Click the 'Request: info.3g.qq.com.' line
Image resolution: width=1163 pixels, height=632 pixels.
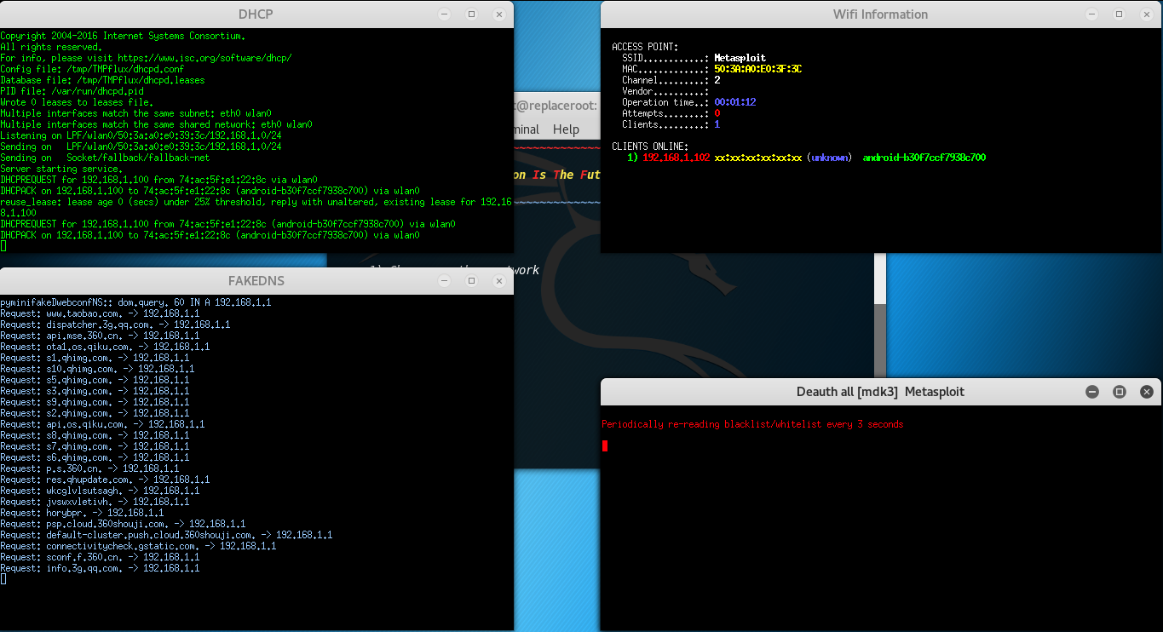(100, 568)
